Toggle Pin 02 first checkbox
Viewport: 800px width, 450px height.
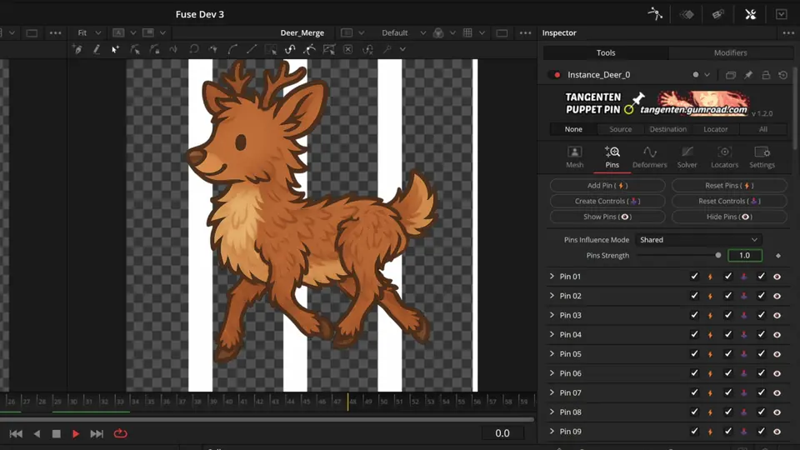point(694,296)
